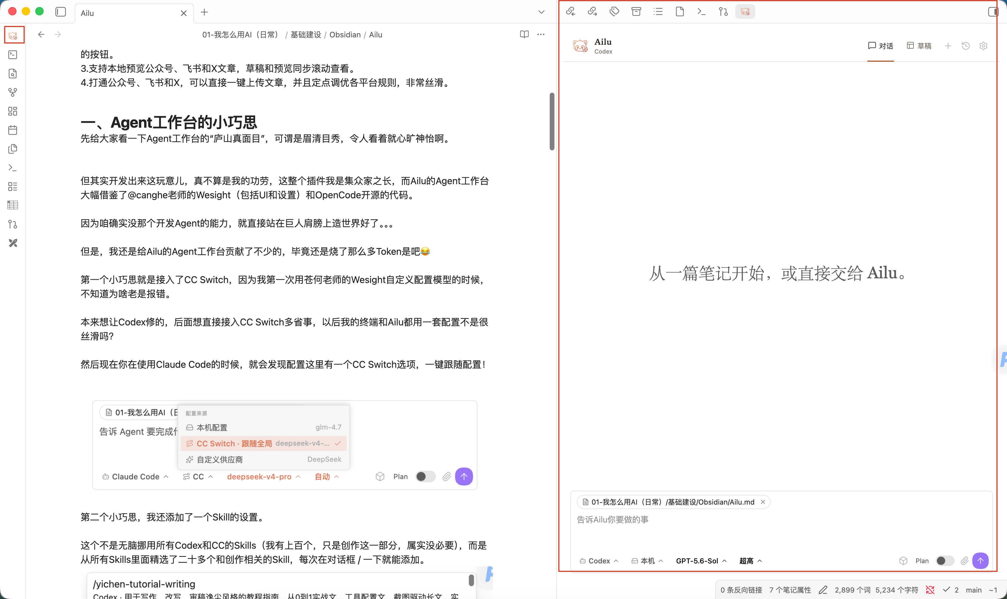Click the 2,899 个词 word count
The width and height of the screenshot is (1007, 599).
click(x=852, y=590)
